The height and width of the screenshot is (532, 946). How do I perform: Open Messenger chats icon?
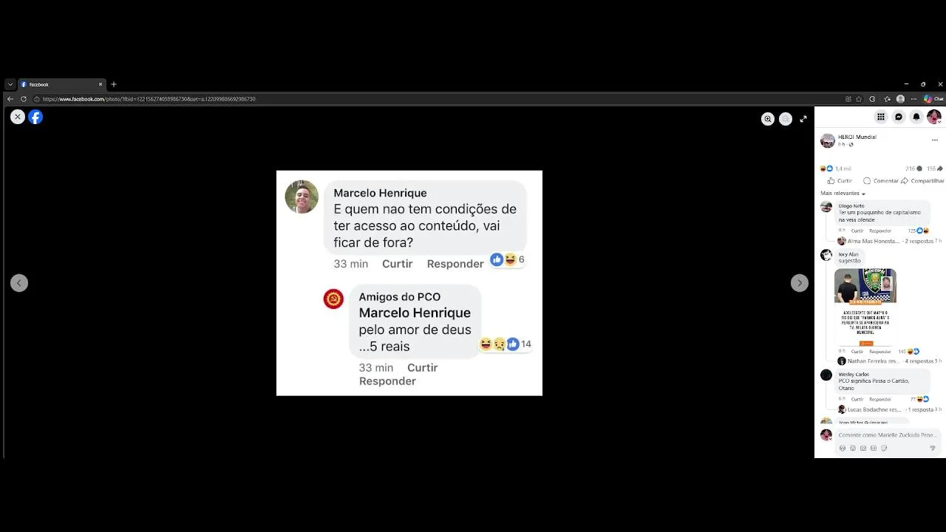[x=899, y=117]
